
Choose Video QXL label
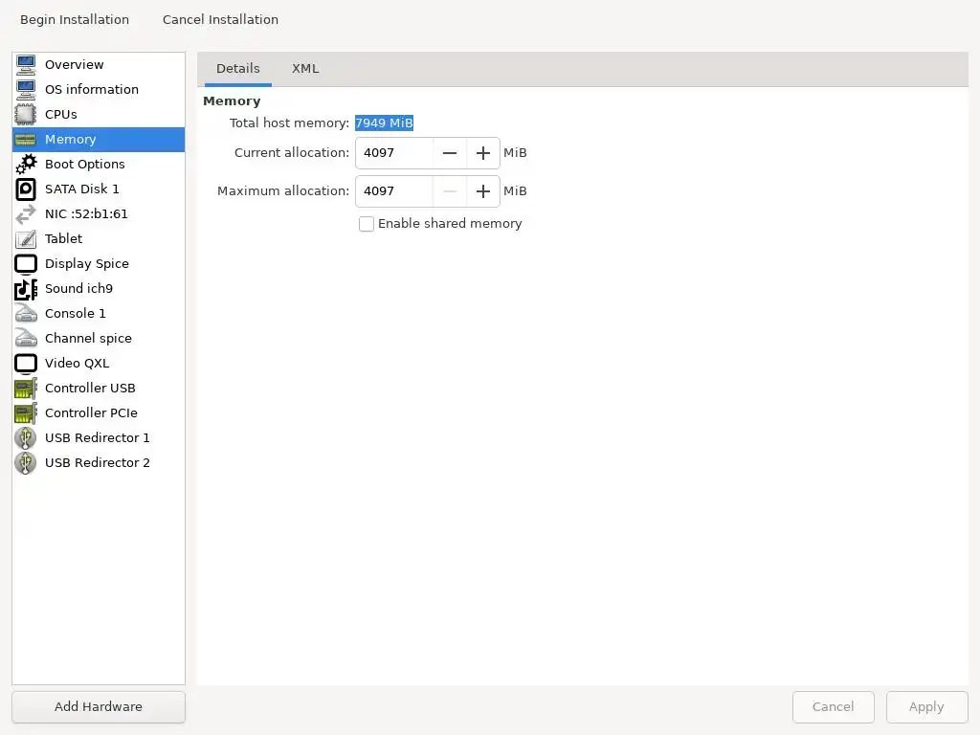(77, 363)
